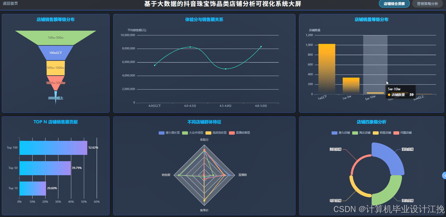Toggle 潜力增长型 radar legend
The image size is (446, 217).
[169, 133]
